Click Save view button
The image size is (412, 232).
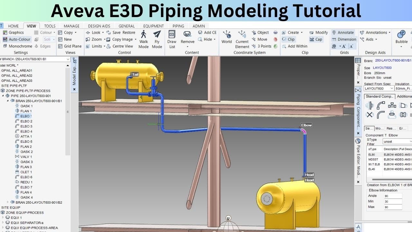114,33
